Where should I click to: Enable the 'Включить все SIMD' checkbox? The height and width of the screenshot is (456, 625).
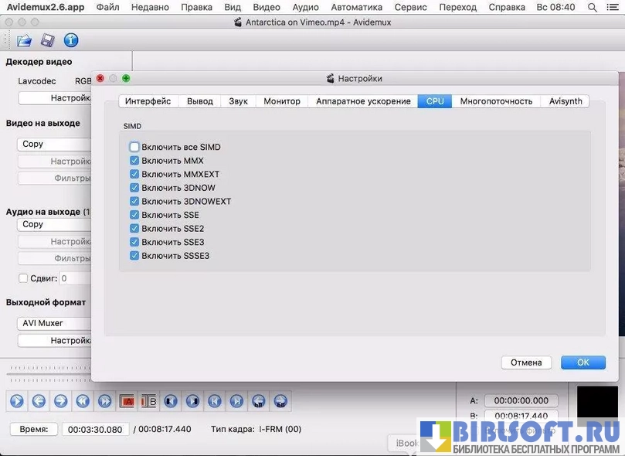point(134,147)
